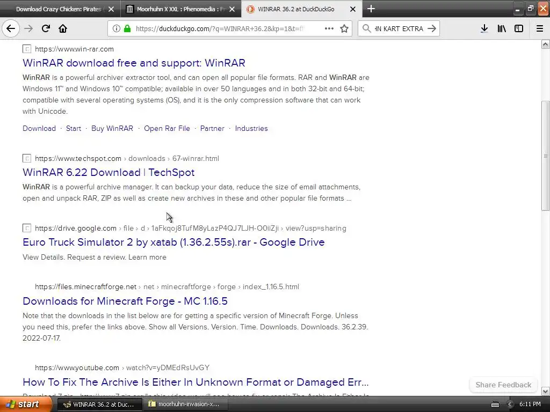Open the downloads panel
The image size is (550, 412).
point(484,28)
